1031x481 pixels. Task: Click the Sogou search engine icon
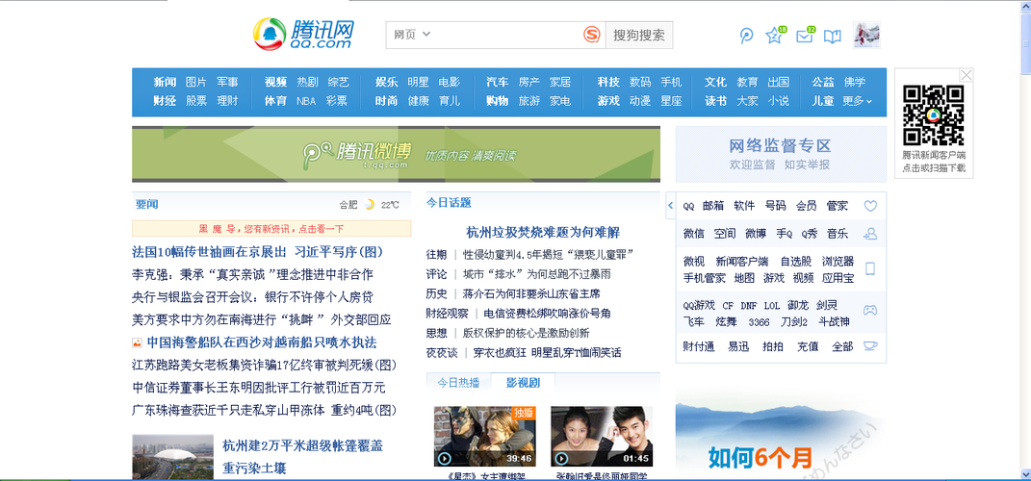(592, 35)
